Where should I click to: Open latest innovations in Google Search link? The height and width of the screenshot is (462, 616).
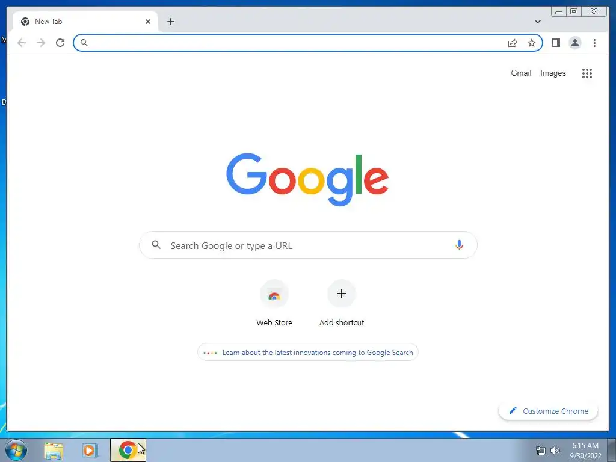[307, 353]
